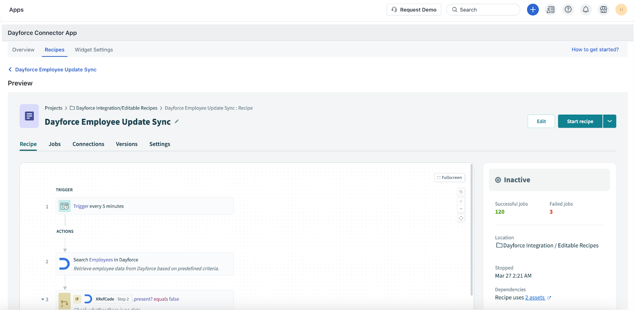Click the recipe document icon beside title

pos(29,116)
